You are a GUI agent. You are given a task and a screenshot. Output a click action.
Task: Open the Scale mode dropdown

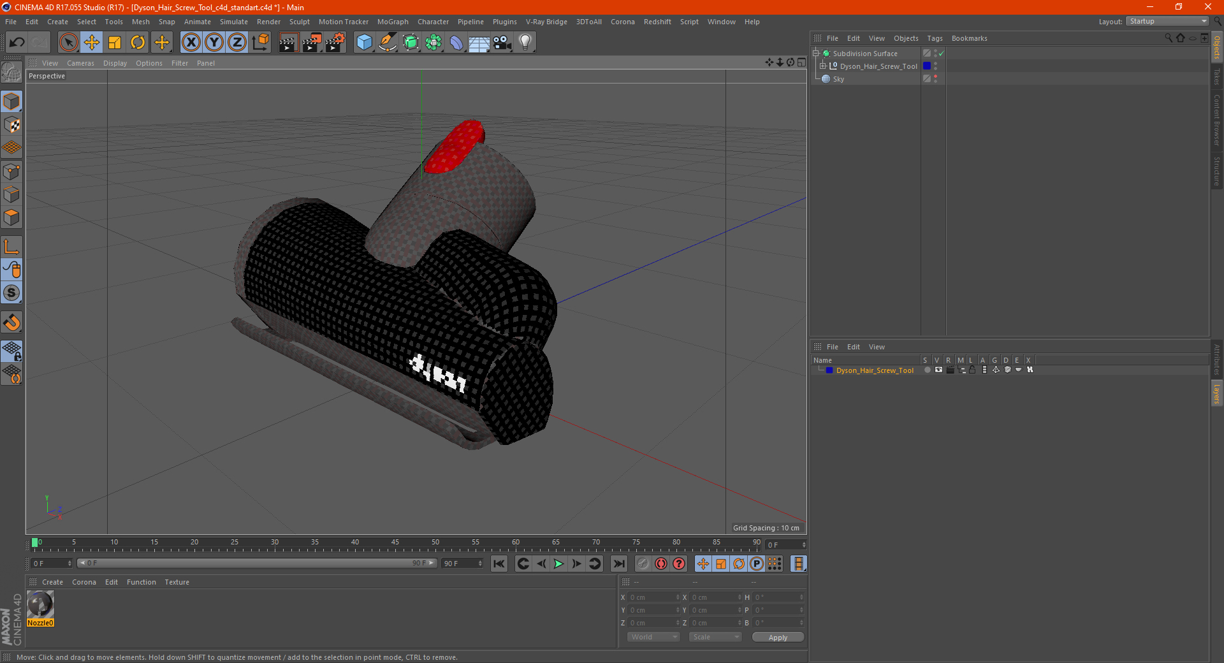(715, 637)
